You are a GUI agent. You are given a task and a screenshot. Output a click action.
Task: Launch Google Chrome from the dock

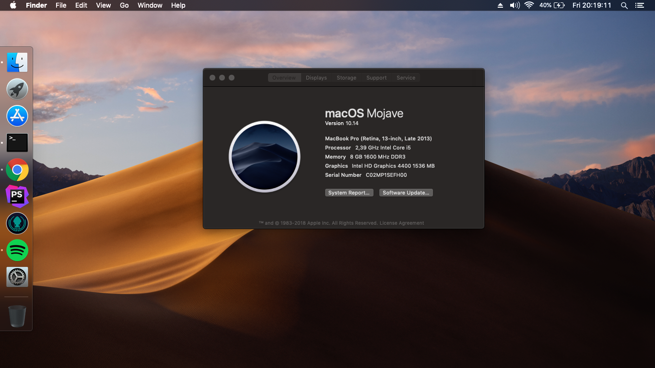tap(17, 170)
